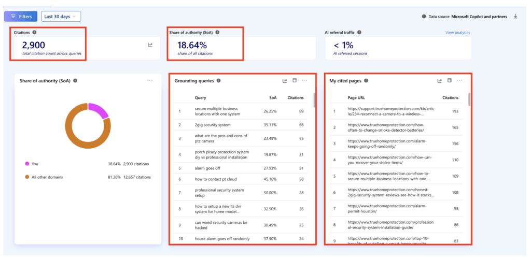Screen dimensions: 531x259
Task: Click the 45.16% SoA value
Action: (x=270, y=179)
